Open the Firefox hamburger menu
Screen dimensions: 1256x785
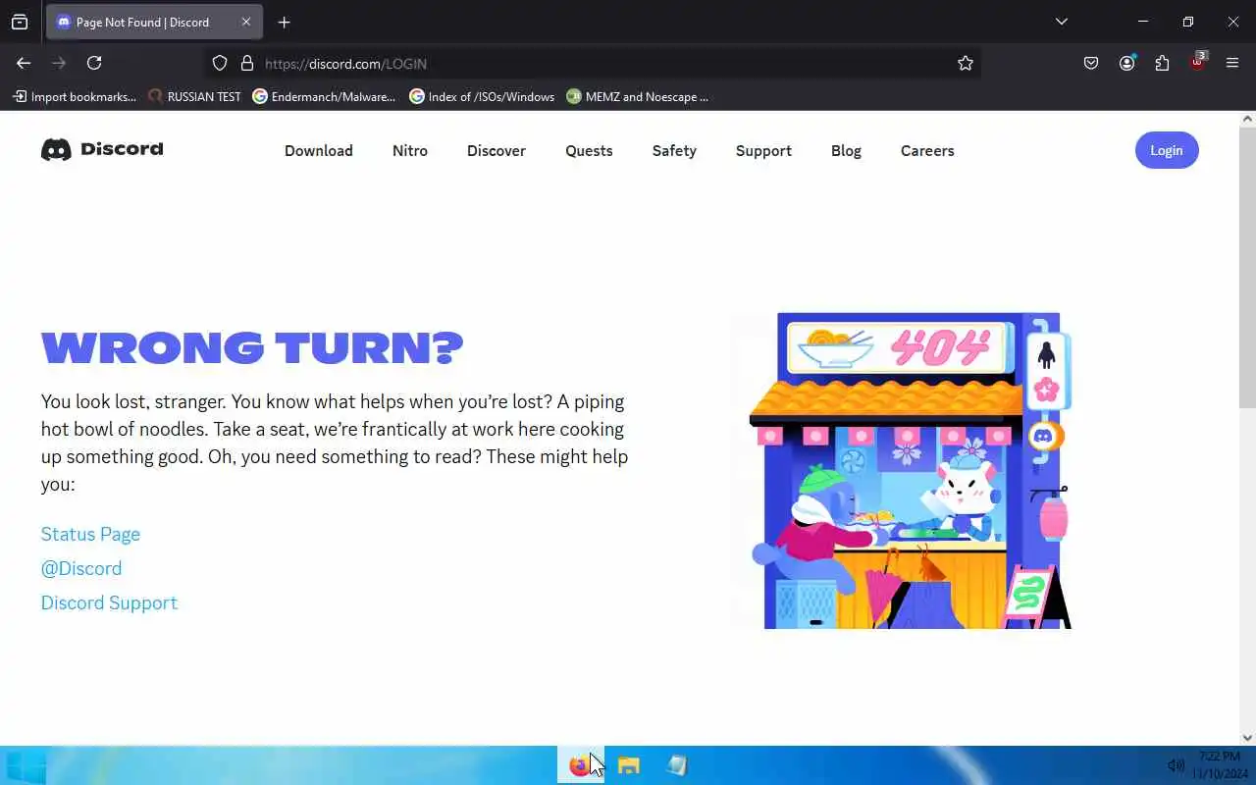(x=1232, y=63)
